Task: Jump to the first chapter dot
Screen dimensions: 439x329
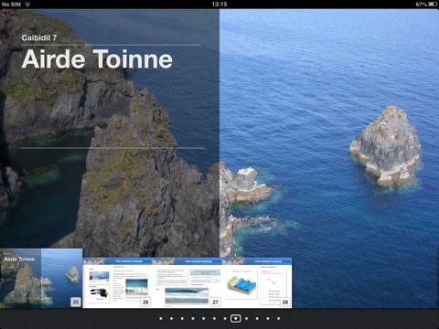Action: 161,318
